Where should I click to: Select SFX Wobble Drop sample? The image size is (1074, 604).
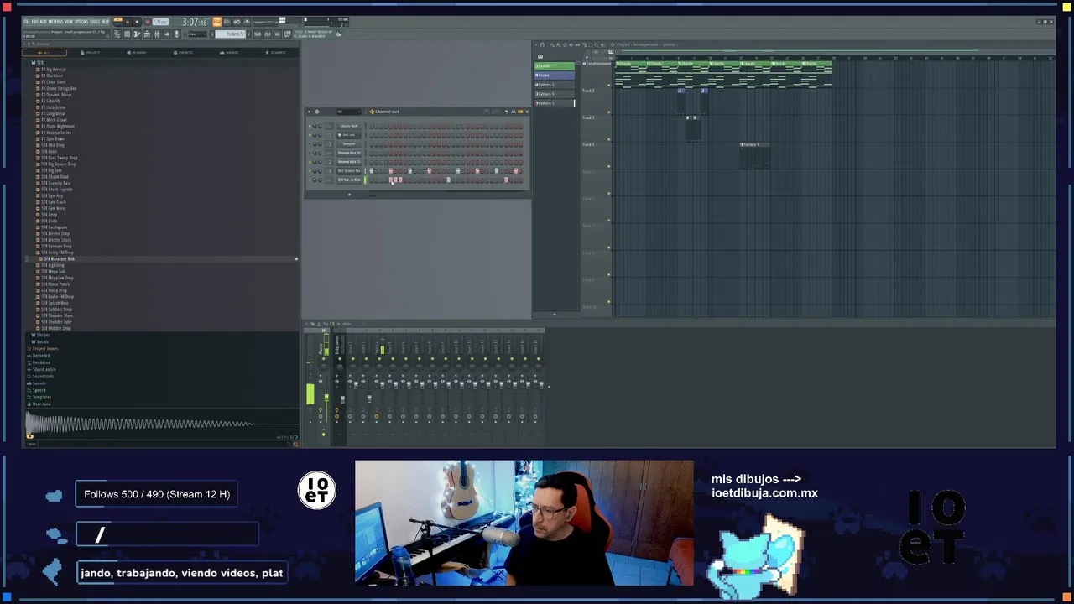(57, 328)
